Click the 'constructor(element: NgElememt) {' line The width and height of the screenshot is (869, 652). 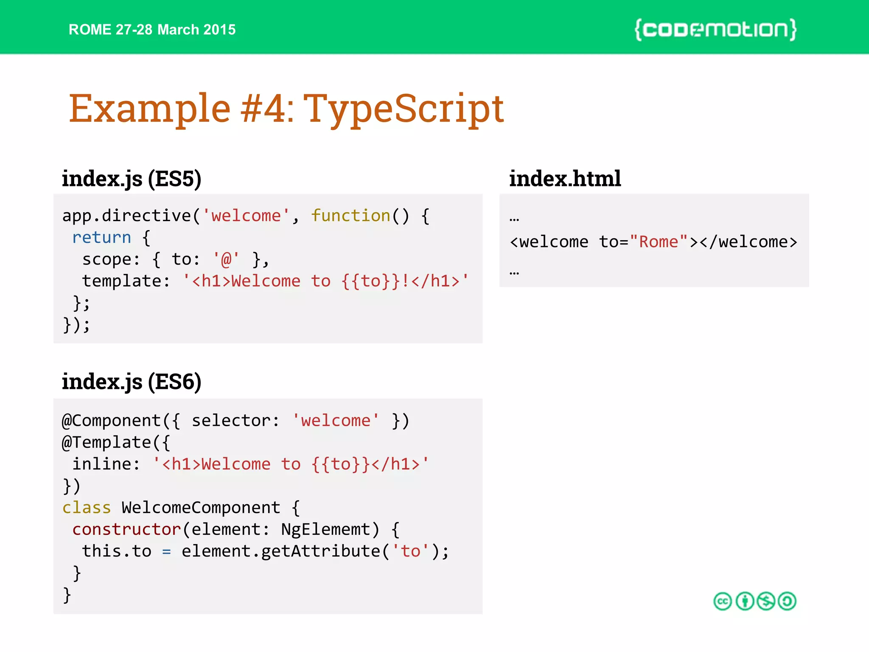tap(236, 529)
